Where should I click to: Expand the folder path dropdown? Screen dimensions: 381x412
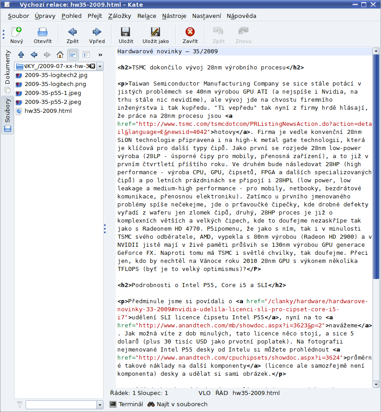[100, 66]
